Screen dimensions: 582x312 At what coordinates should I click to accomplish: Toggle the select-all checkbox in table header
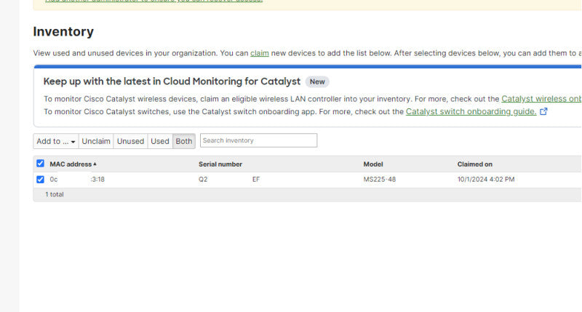click(40, 163)
